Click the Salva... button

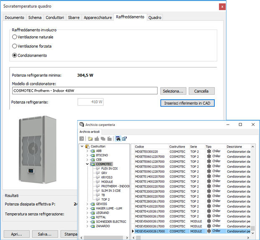(x=45, y=234)
